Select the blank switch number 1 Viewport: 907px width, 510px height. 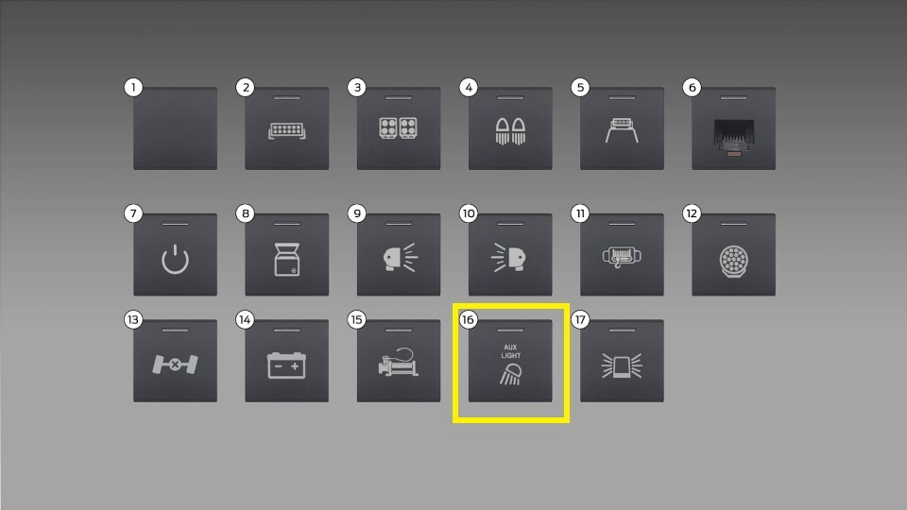(176, 128)
